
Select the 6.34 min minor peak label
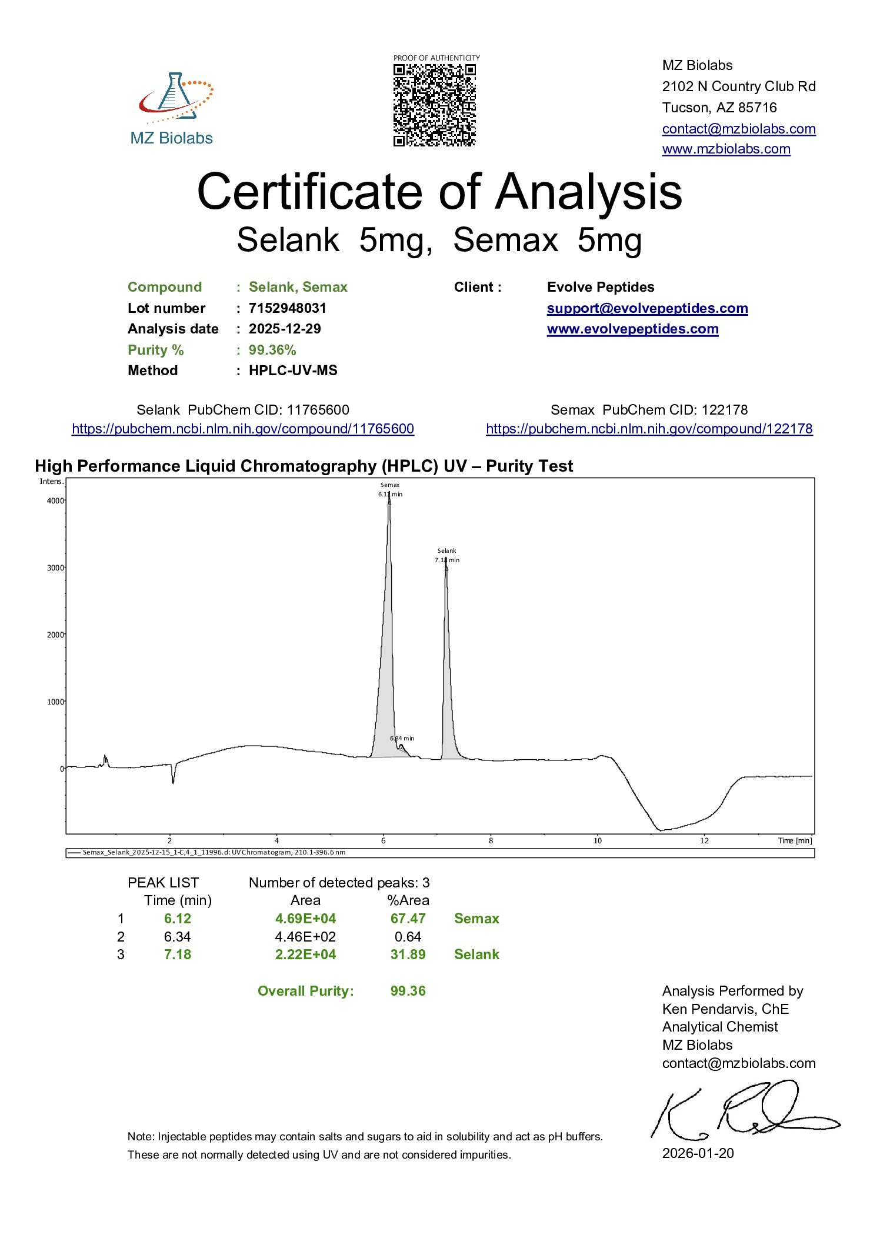[402, 738]
